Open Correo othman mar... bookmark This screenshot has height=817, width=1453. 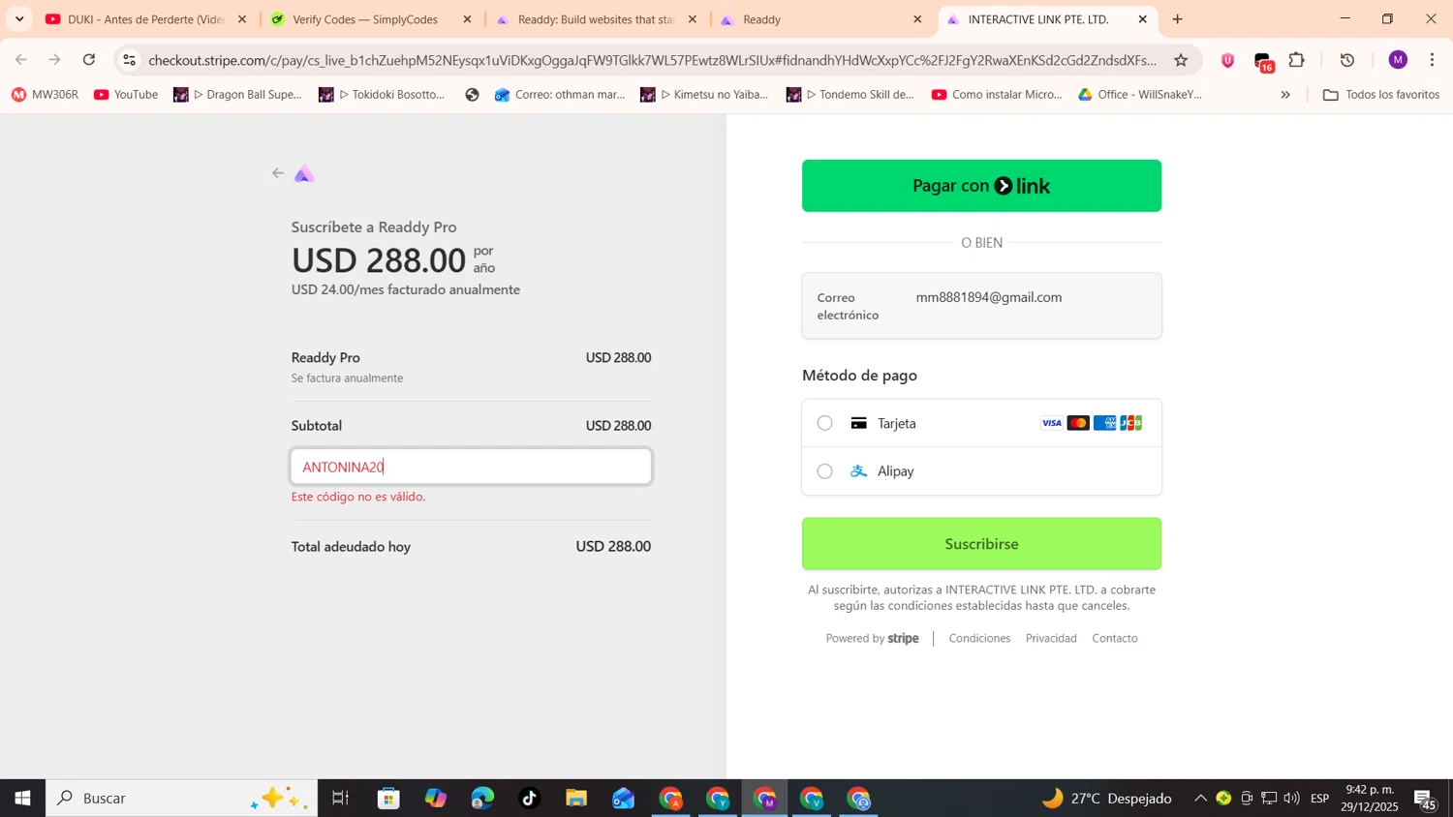coord(561,95)
